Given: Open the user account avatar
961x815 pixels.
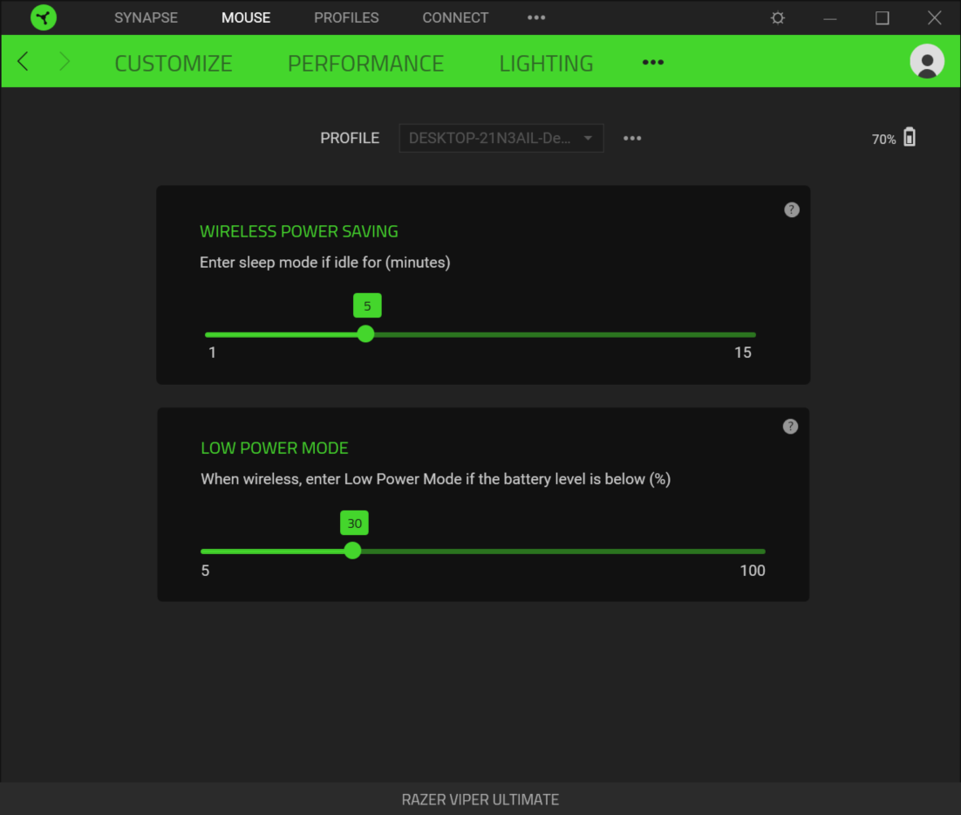Looking at the screenshot, I should point(927,61).
